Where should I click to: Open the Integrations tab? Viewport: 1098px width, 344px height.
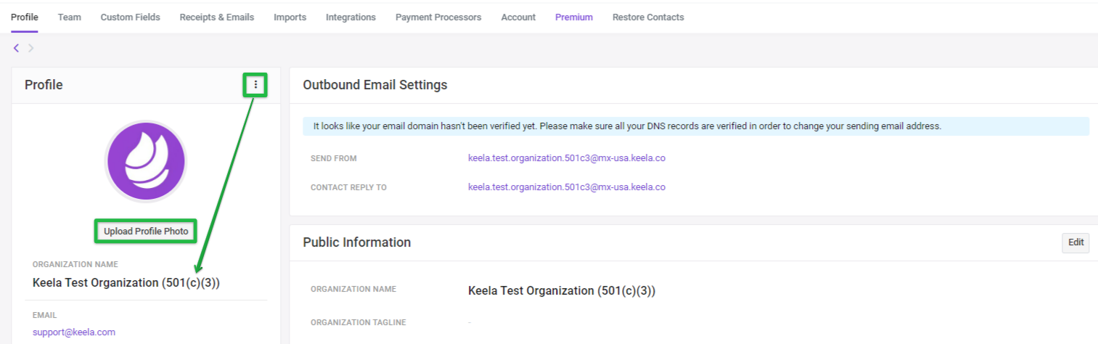[x=351, y=17]
